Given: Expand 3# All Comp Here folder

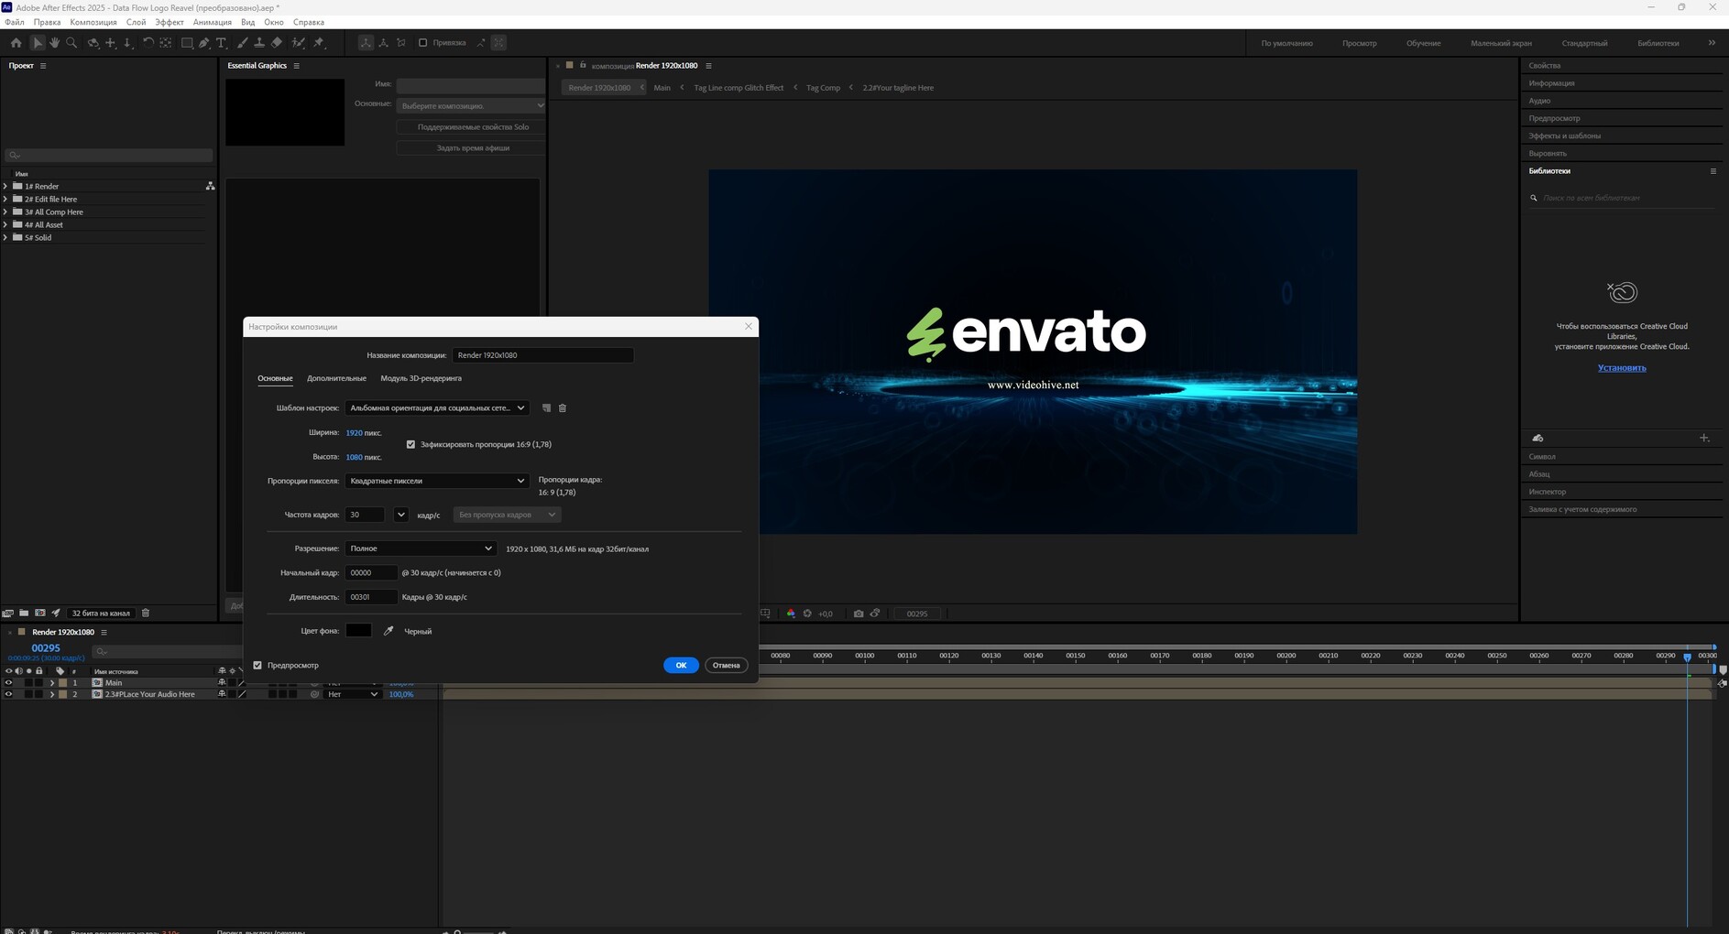Looking at the screenshot, I should (x=5, y=212).
